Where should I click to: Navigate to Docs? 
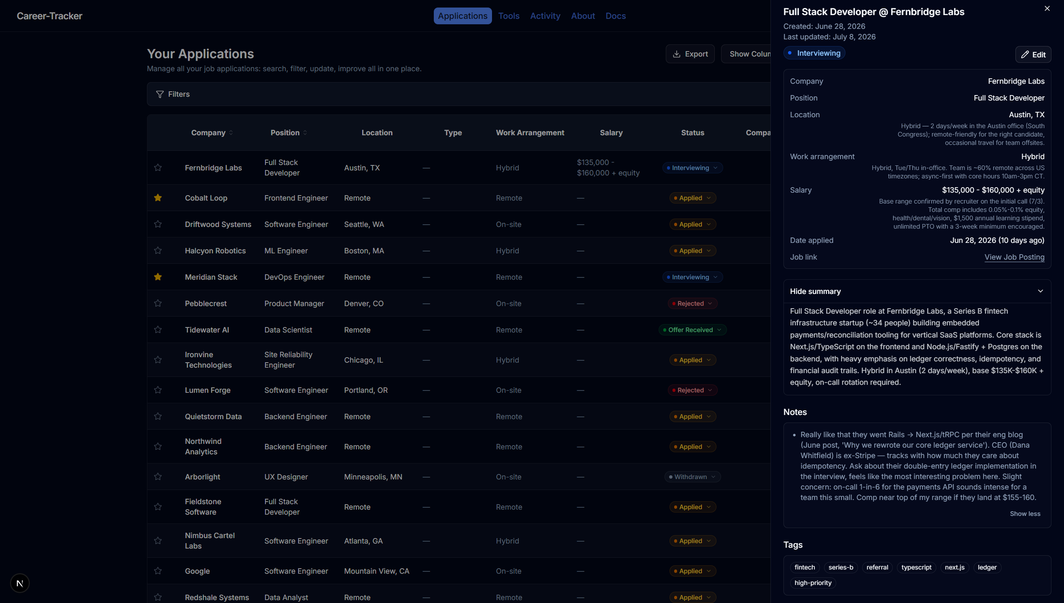click(x=616, y=16)
